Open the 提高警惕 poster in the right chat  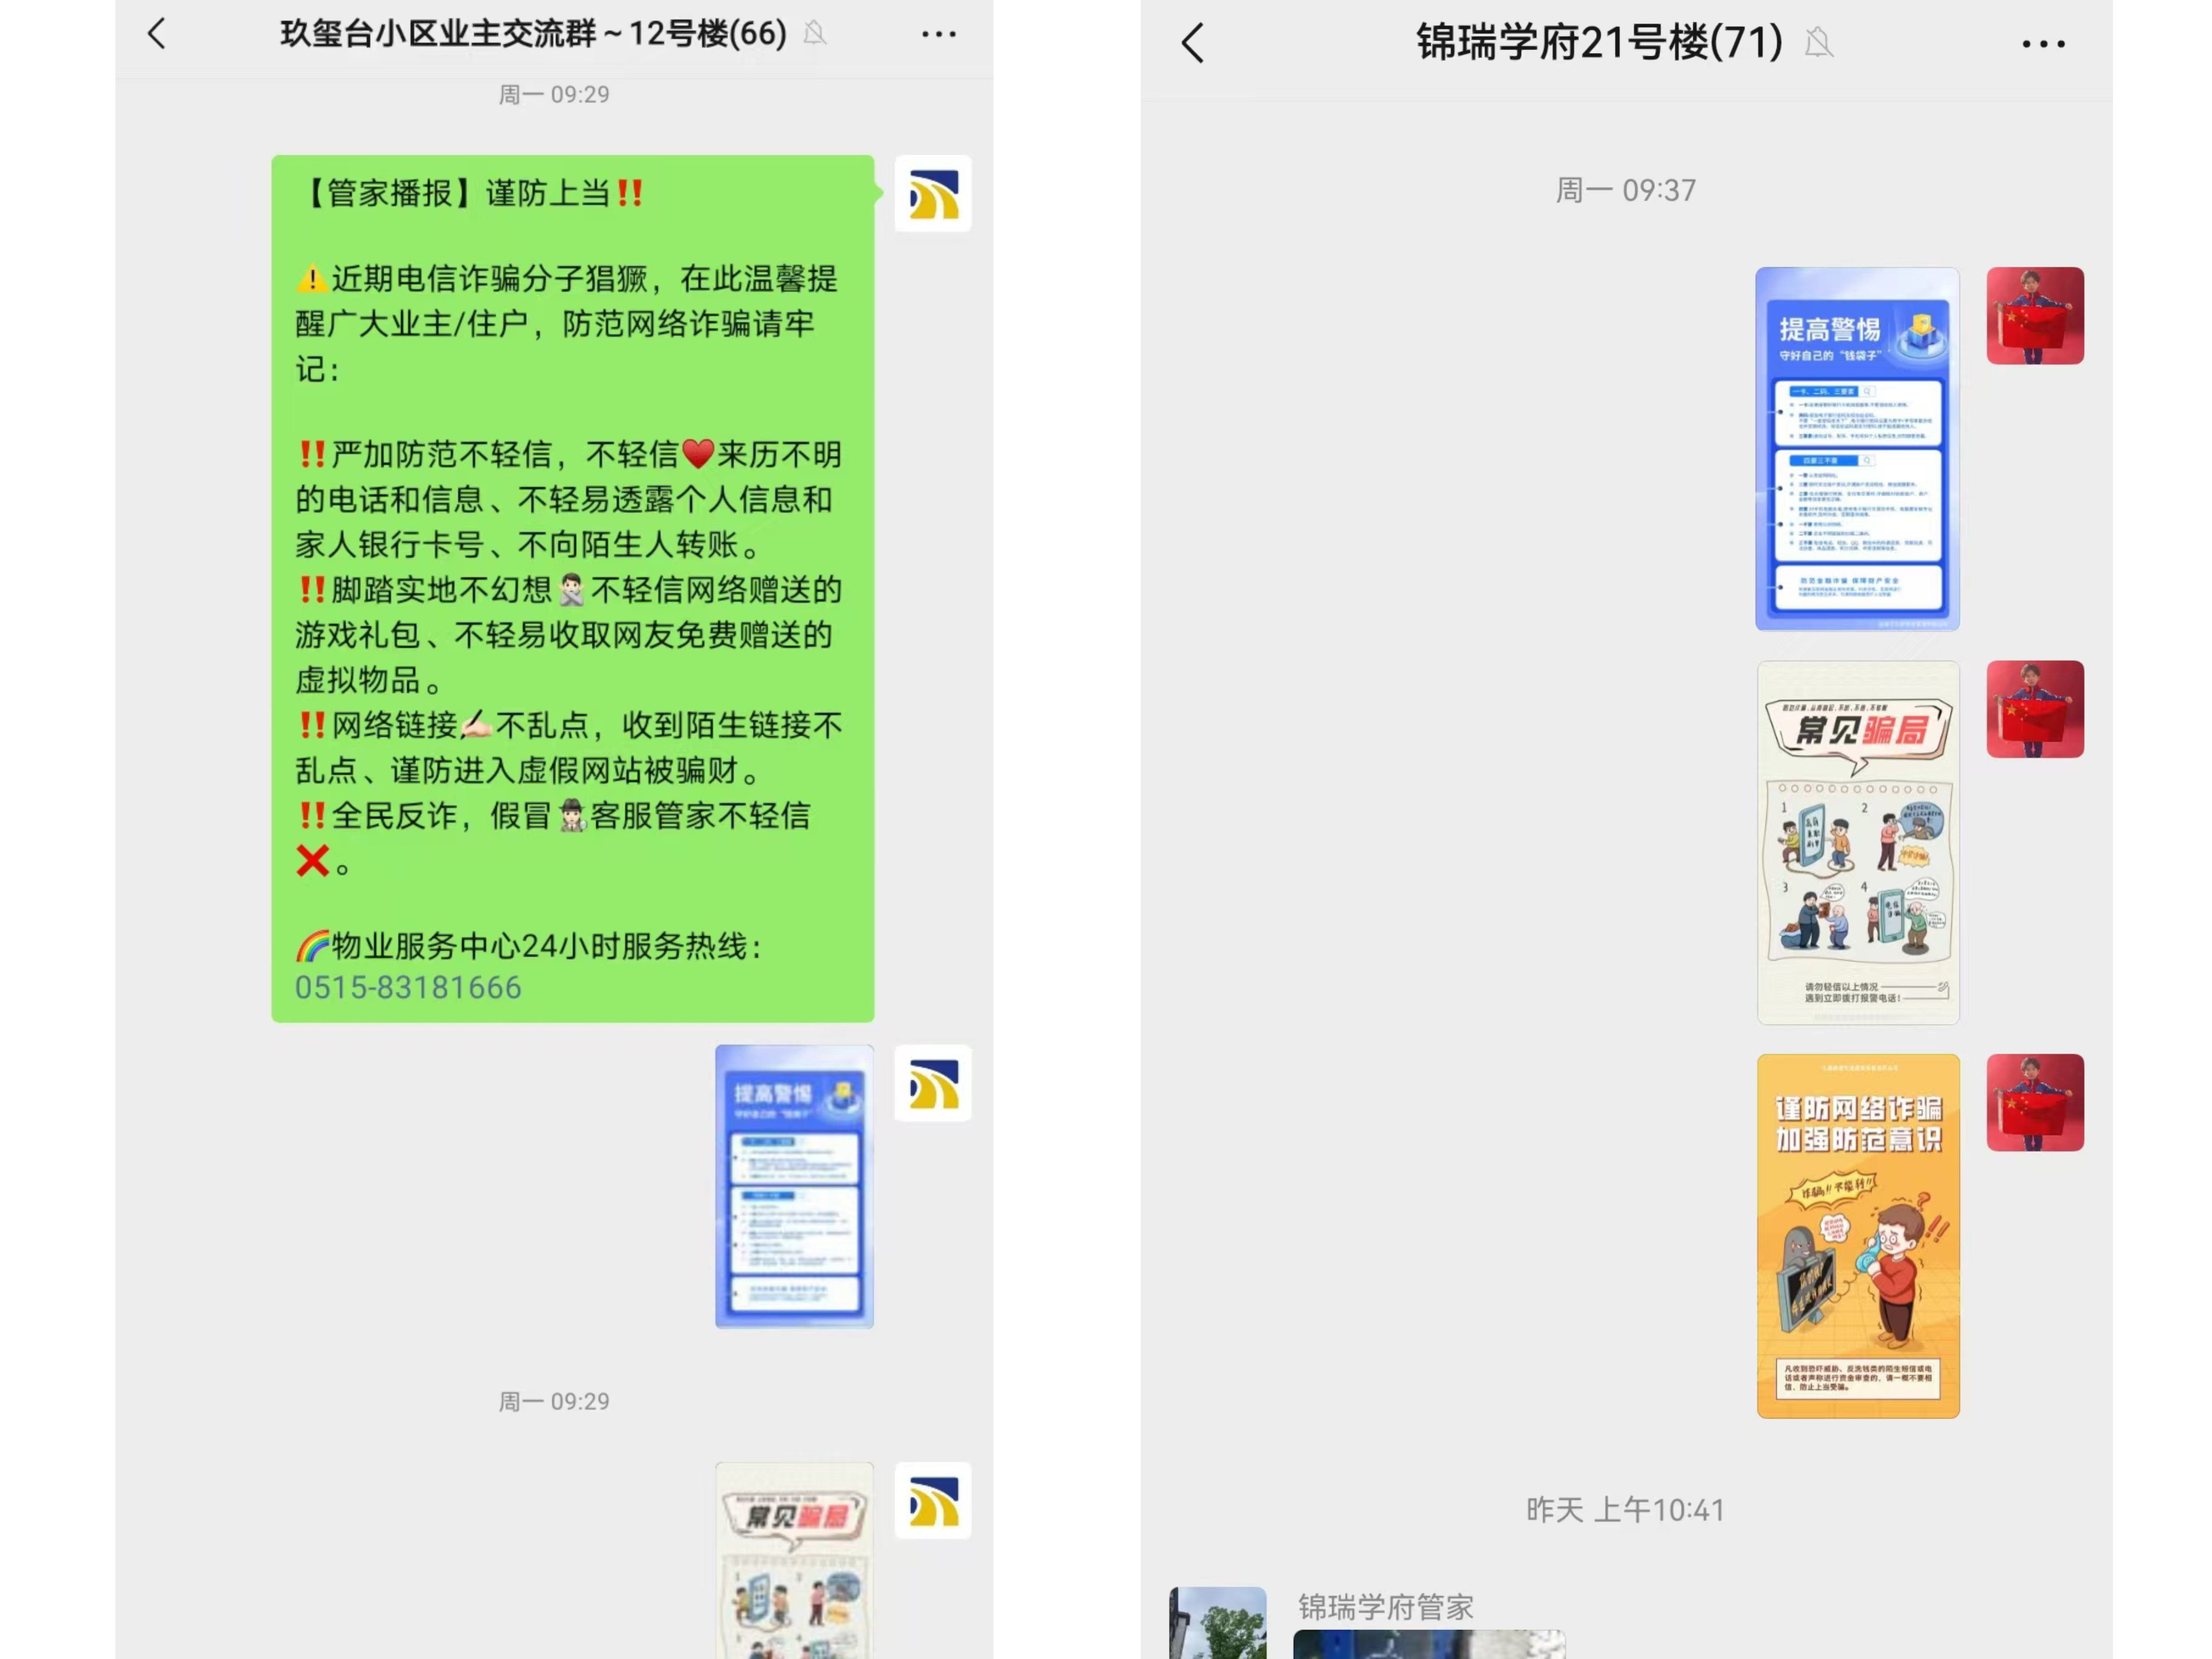point(1857,449)
